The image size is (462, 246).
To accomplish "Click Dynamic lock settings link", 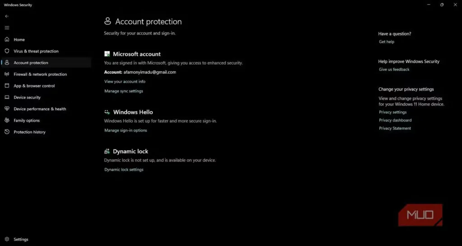I will 124,170.
